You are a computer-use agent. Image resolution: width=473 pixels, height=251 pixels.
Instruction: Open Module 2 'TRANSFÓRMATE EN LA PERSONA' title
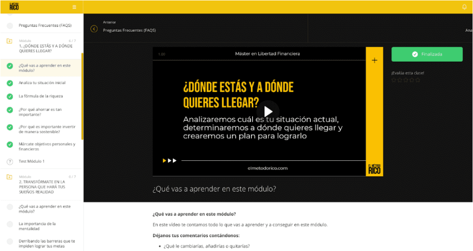coord(42,187)
